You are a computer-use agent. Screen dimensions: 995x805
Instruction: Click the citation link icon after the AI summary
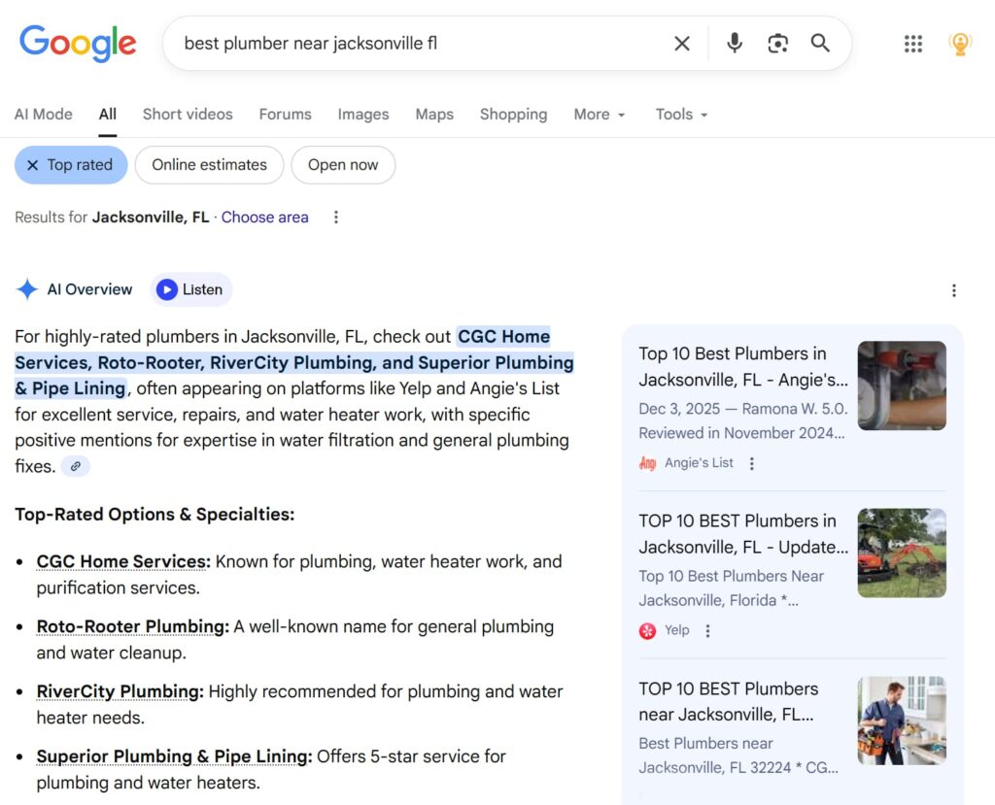point(76,466)
